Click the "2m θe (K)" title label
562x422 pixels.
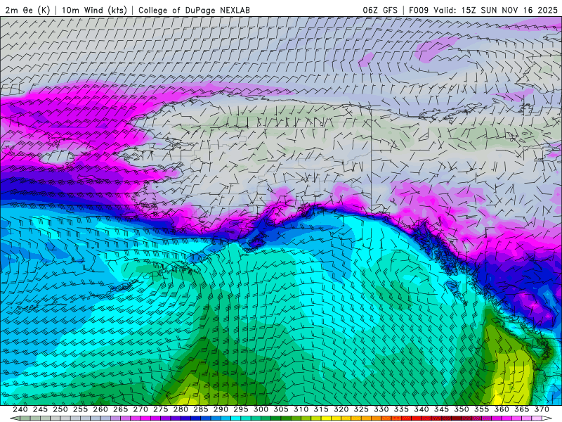click(28, 10)
